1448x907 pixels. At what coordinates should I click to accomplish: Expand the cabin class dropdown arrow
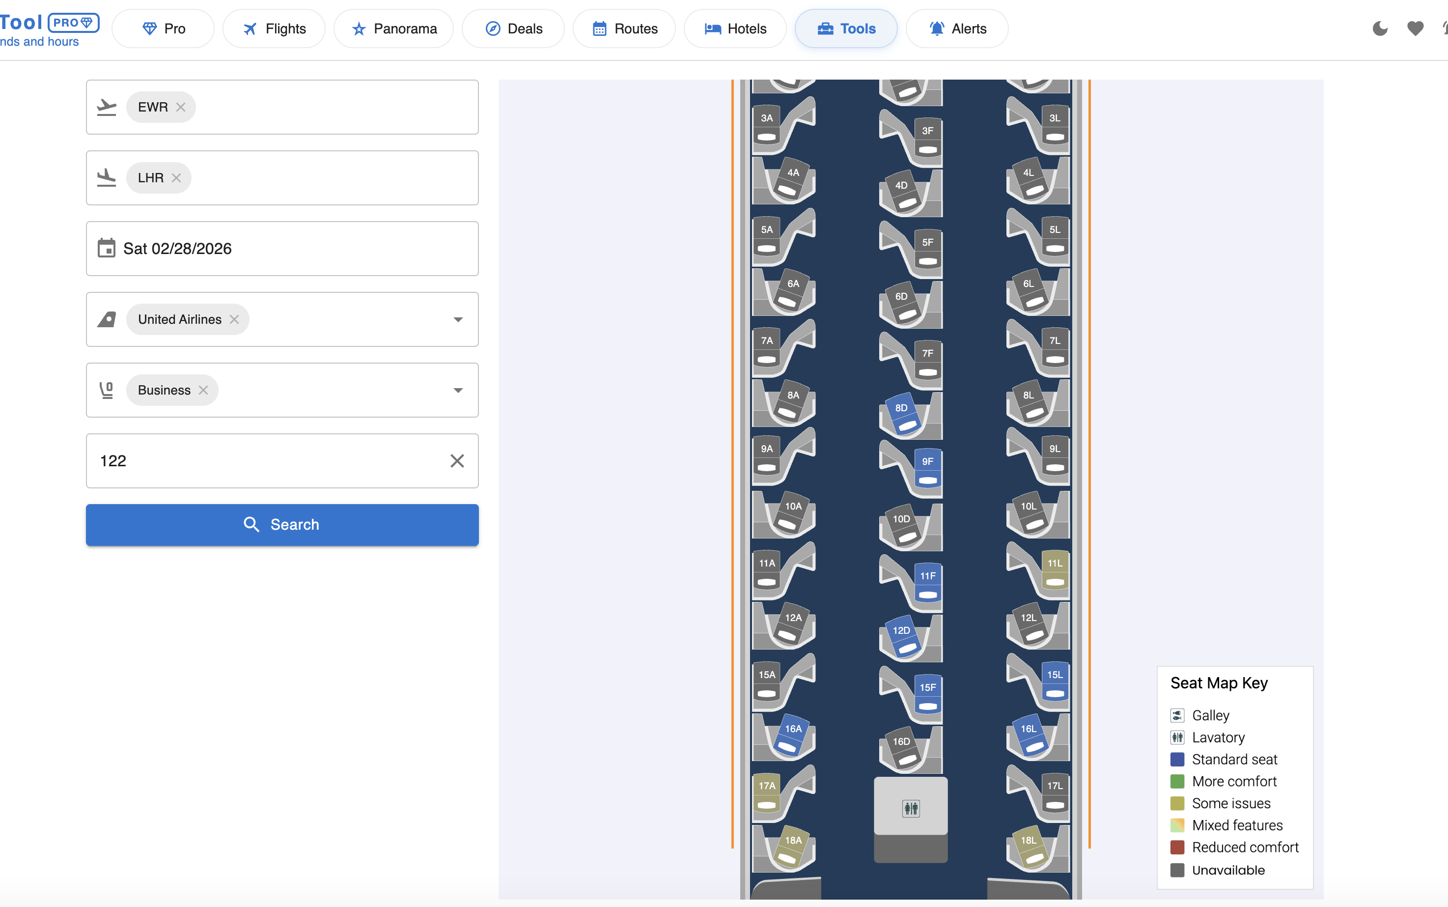click(458, 390)
